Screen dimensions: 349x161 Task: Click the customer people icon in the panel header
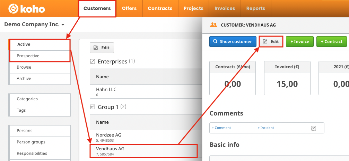(213, 25)
